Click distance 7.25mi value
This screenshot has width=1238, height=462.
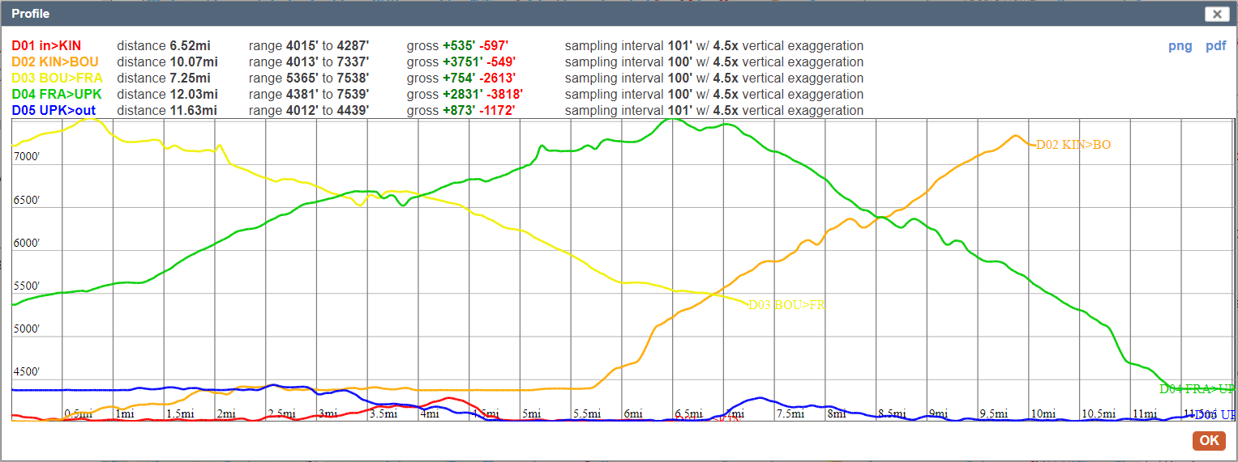click(164, 78)
